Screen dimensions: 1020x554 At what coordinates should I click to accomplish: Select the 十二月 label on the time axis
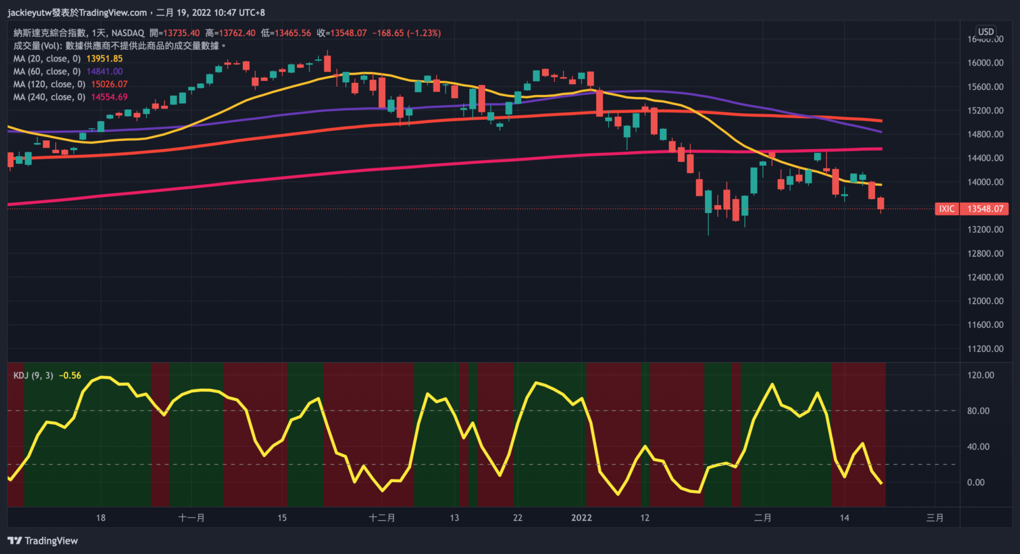pyautogui.click(x=382, y=518)
